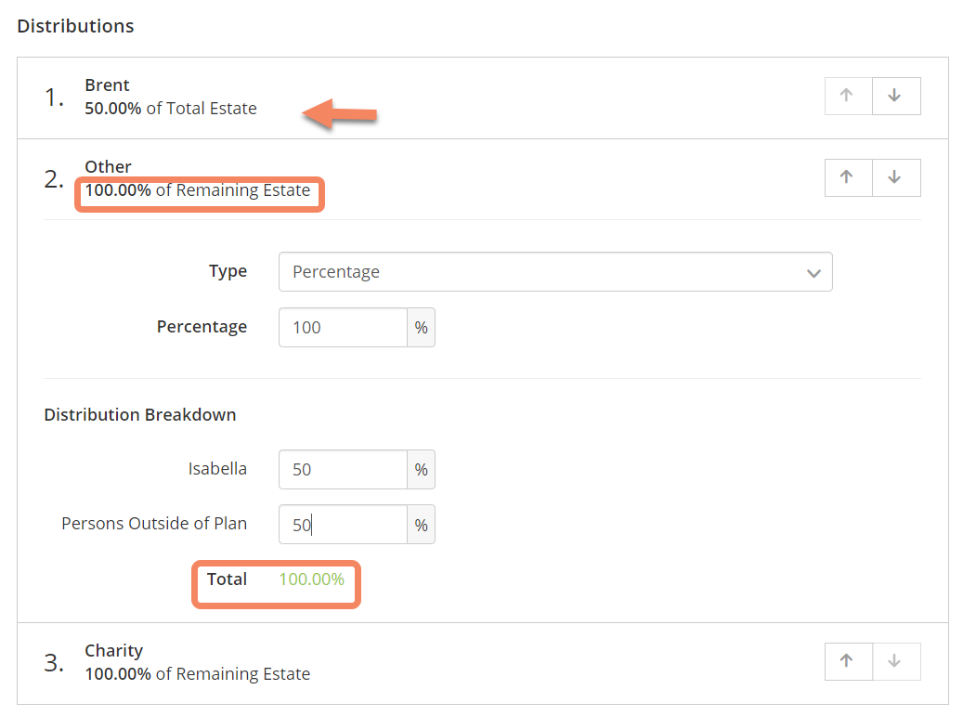Move Brent distribution down with arrow
This screenshot has height=716, width=963.
point(895,96)
